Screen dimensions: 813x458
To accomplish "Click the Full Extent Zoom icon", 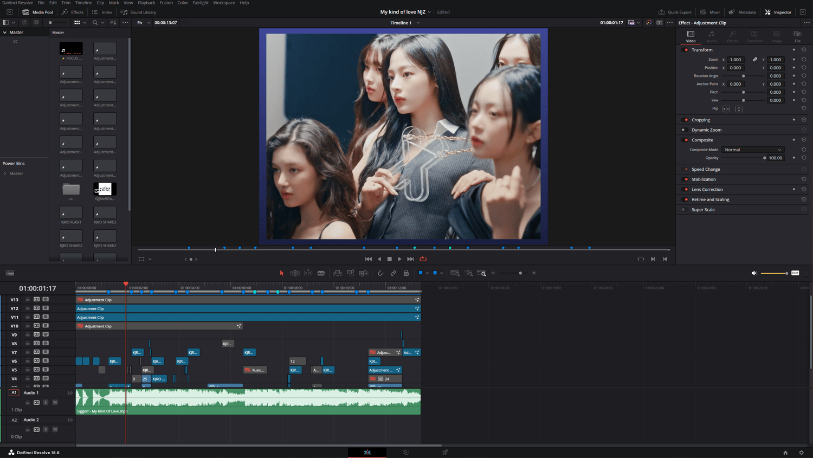I will click(x=455, y=273).
